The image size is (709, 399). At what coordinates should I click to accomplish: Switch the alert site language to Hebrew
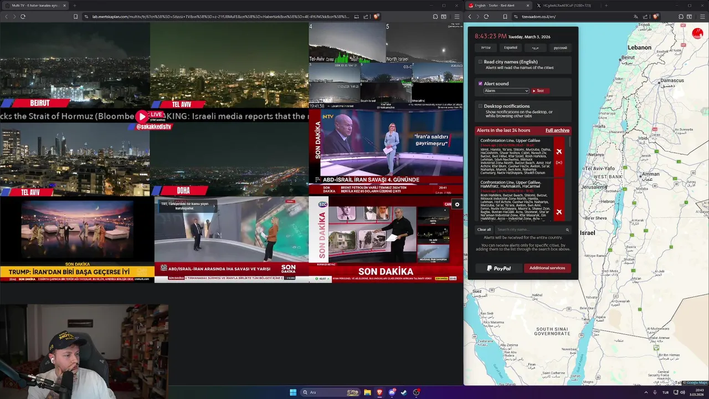[486, 48]
